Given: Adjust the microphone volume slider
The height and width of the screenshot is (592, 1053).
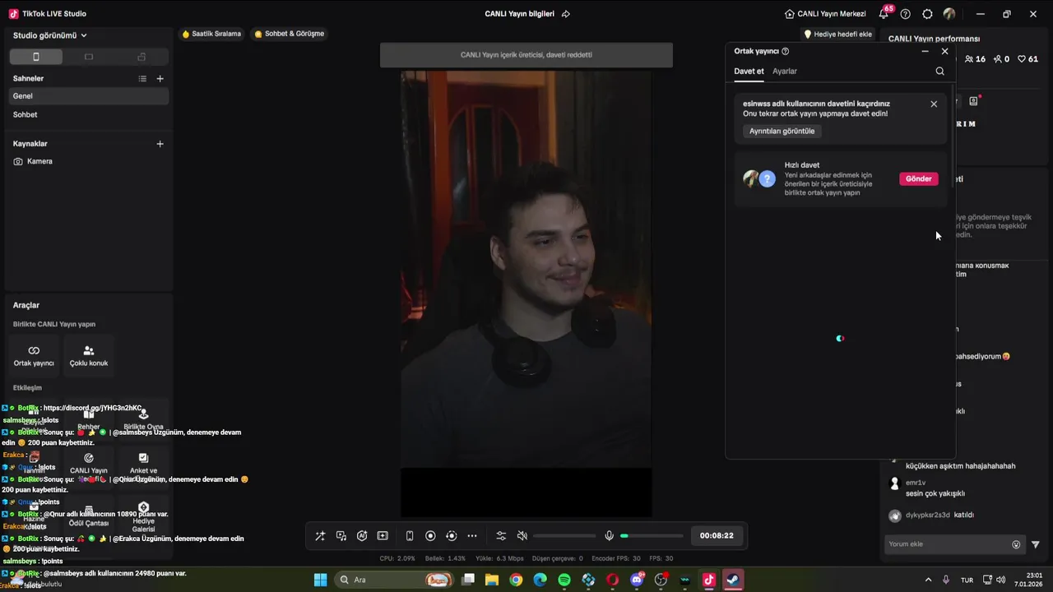Looking at the screenshot, I should pos(652,536).
